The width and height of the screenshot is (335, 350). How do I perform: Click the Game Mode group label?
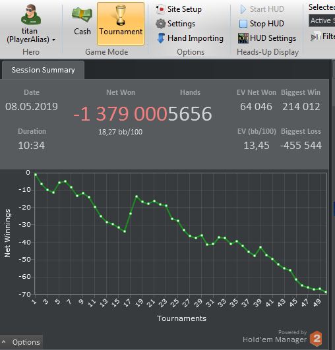107,52
